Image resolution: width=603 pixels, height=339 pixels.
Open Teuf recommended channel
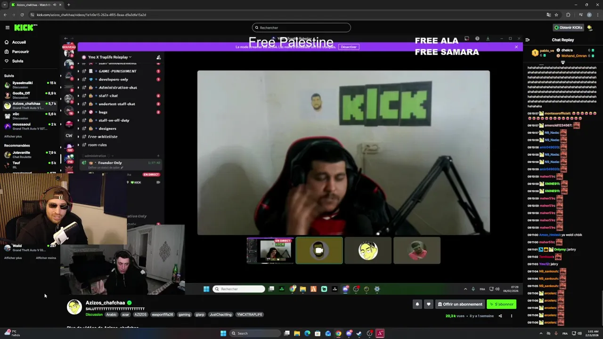(x=29, y=165)
